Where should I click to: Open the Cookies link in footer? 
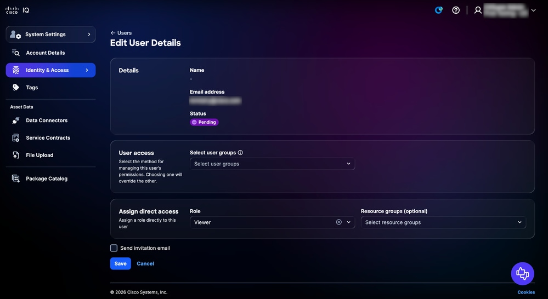click(x=526, y=292)
